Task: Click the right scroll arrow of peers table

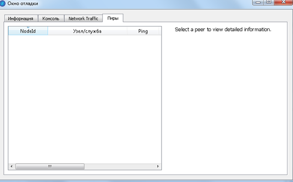Action: point(158,166)
